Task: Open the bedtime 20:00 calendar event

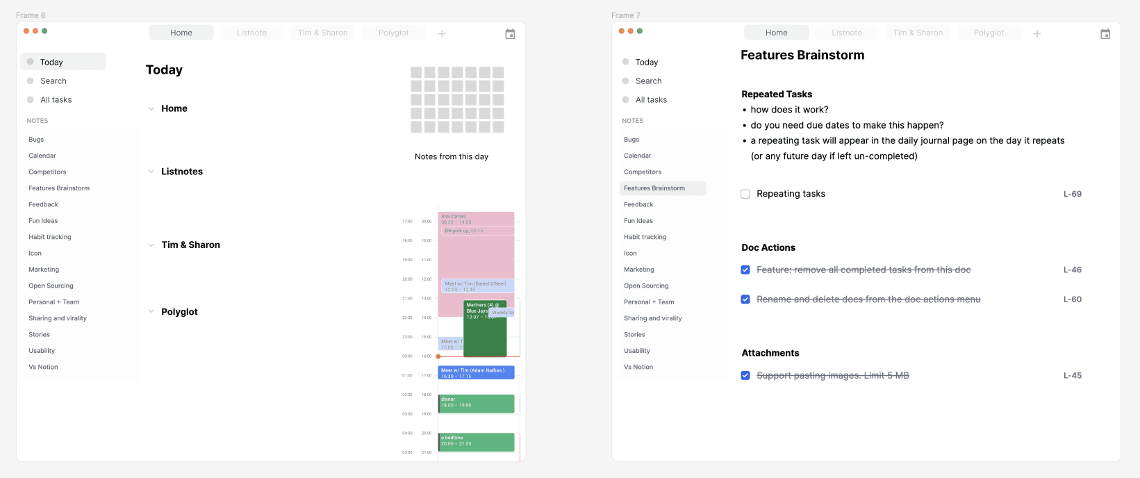Action: pos(476,442)
